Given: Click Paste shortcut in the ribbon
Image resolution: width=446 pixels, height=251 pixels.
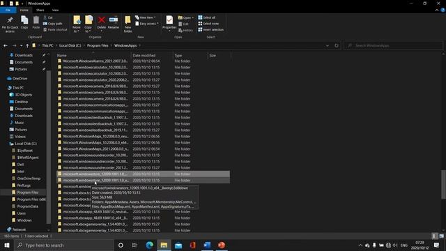Looking at the screenshot, I should 55,29.
